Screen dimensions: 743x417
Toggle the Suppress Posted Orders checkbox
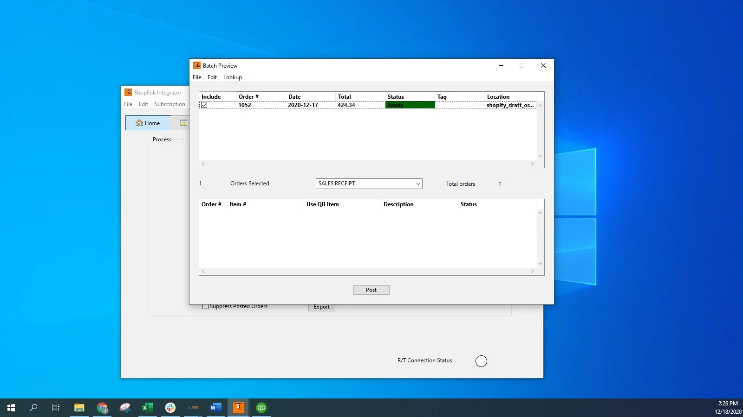coord(205,307)
